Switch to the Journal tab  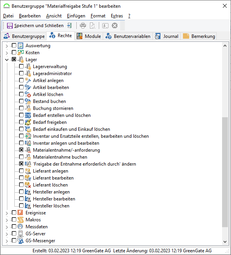(167, 36)
